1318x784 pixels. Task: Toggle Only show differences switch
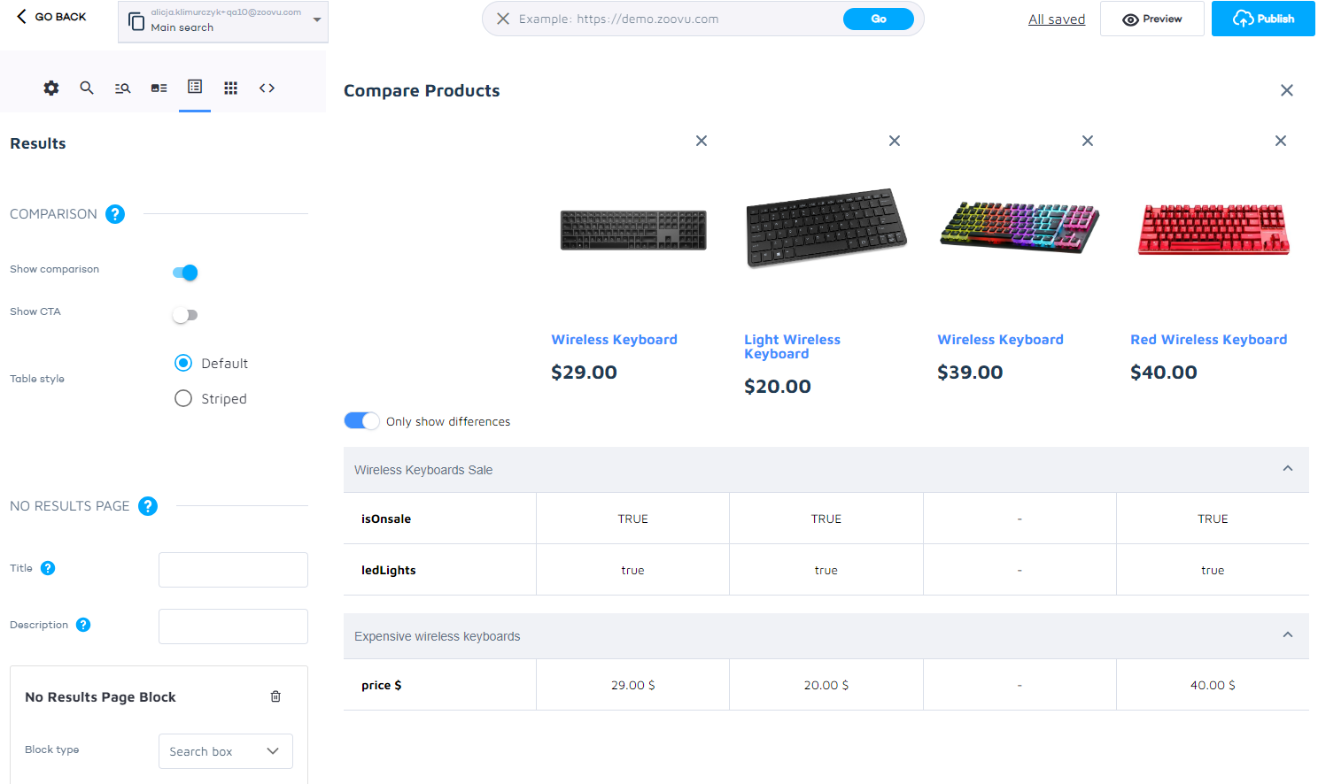361,421
